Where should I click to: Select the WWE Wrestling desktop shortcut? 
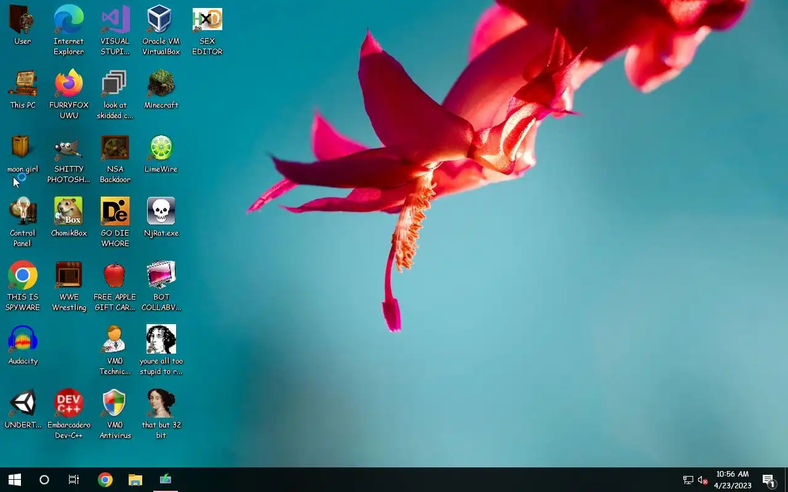pos(69,287)
